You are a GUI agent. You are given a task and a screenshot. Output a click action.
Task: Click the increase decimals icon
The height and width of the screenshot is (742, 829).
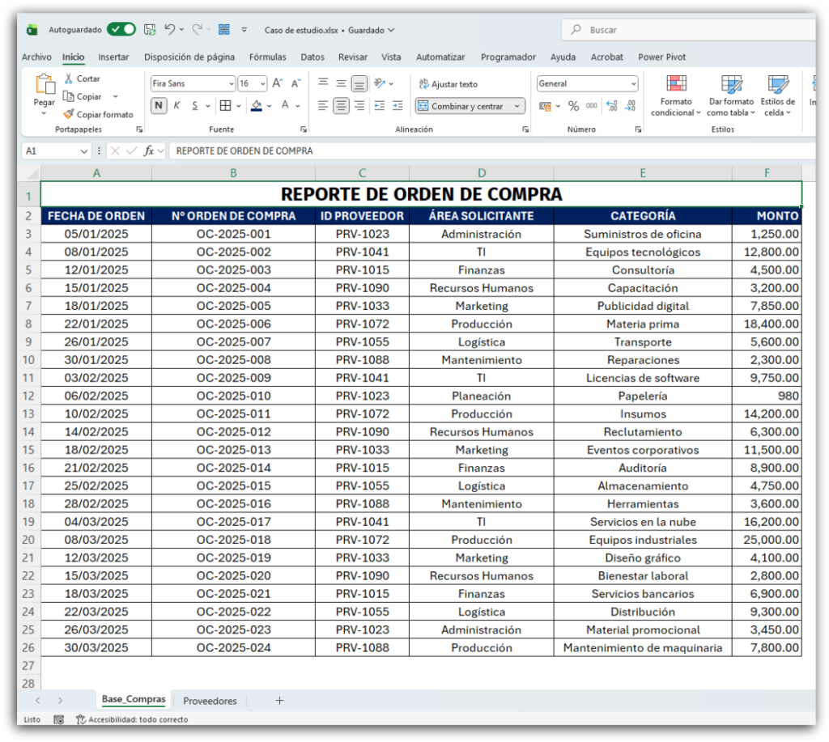point(611,106)
